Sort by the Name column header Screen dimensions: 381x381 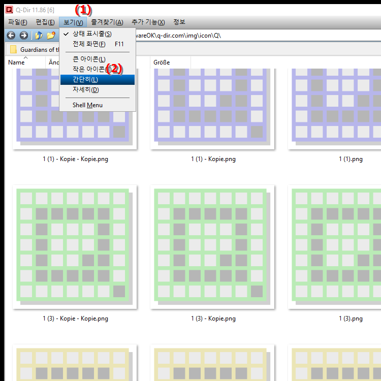click(x=17, y=62)
